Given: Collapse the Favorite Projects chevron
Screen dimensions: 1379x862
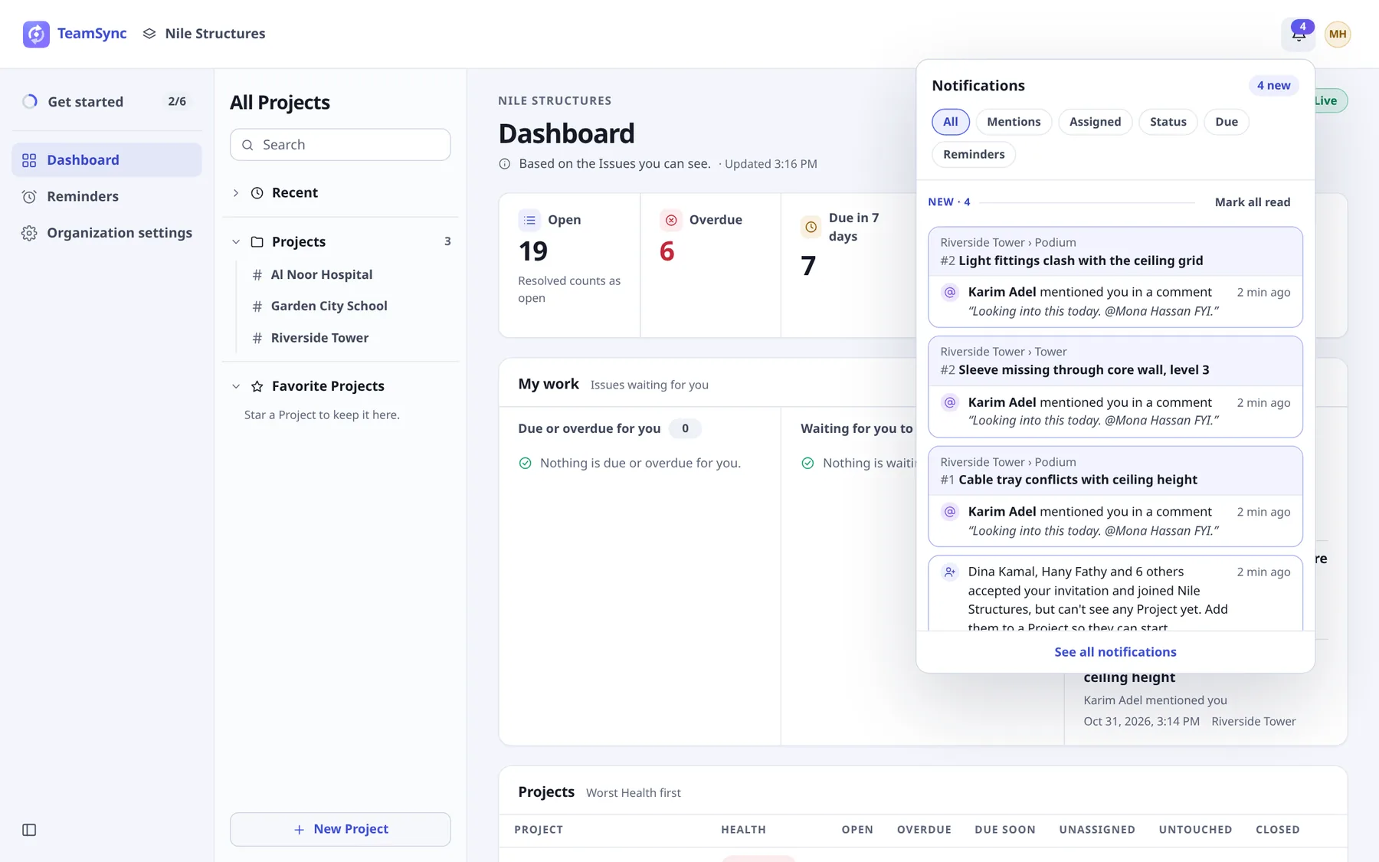Looking at the screenshot, I should (x=236, y=386).
